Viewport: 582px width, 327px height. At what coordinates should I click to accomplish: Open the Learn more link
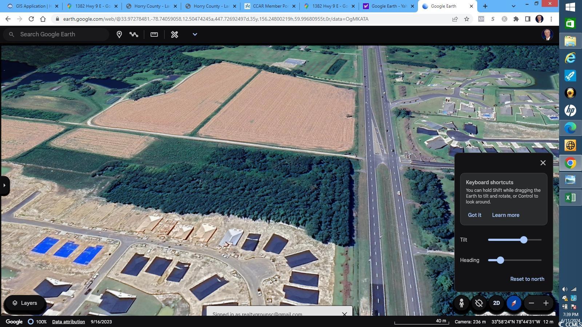506,215
